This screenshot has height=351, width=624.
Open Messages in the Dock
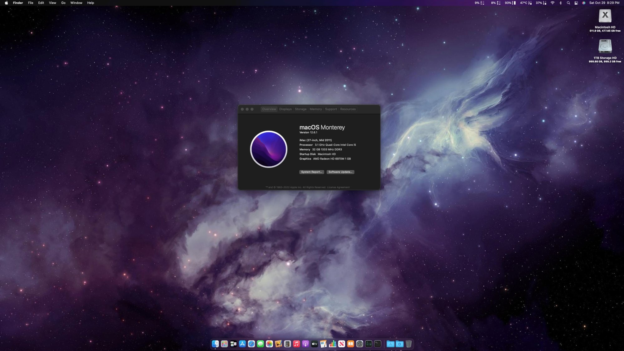261,344
